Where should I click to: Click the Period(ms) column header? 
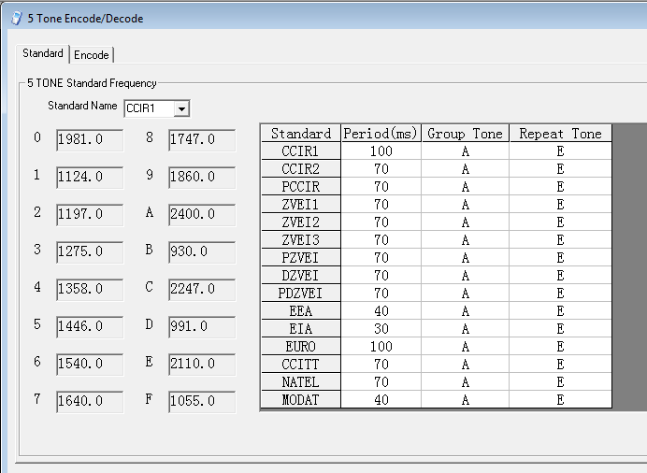[381, 133]
